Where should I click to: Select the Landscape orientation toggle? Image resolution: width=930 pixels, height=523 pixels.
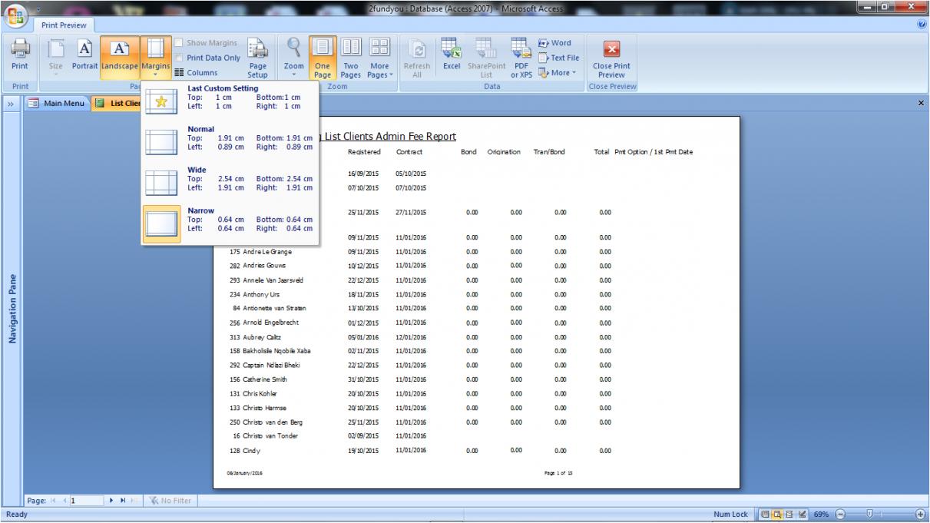coord(121,55)
